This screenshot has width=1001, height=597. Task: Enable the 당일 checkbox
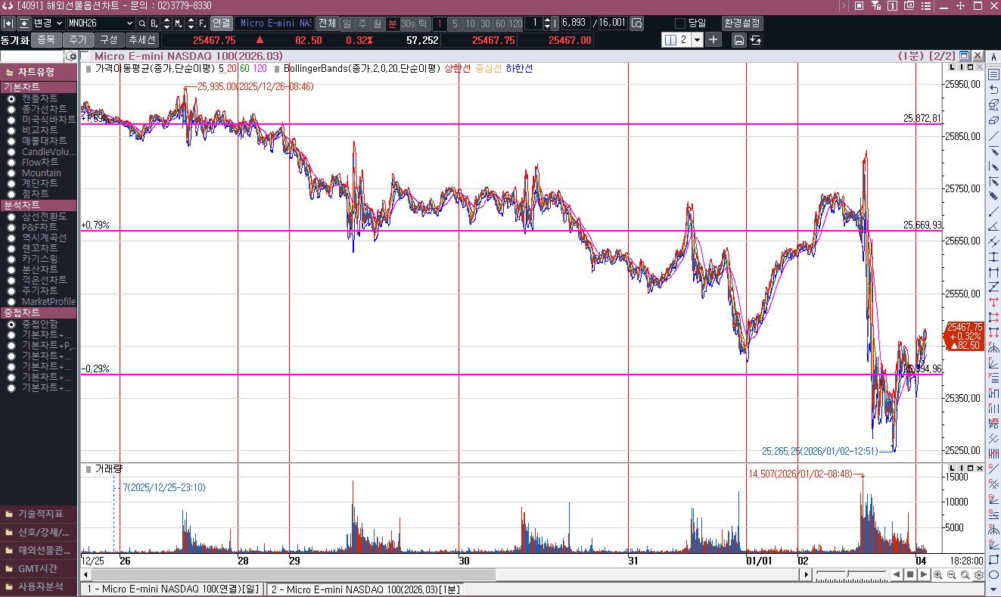tap(679, 23)
